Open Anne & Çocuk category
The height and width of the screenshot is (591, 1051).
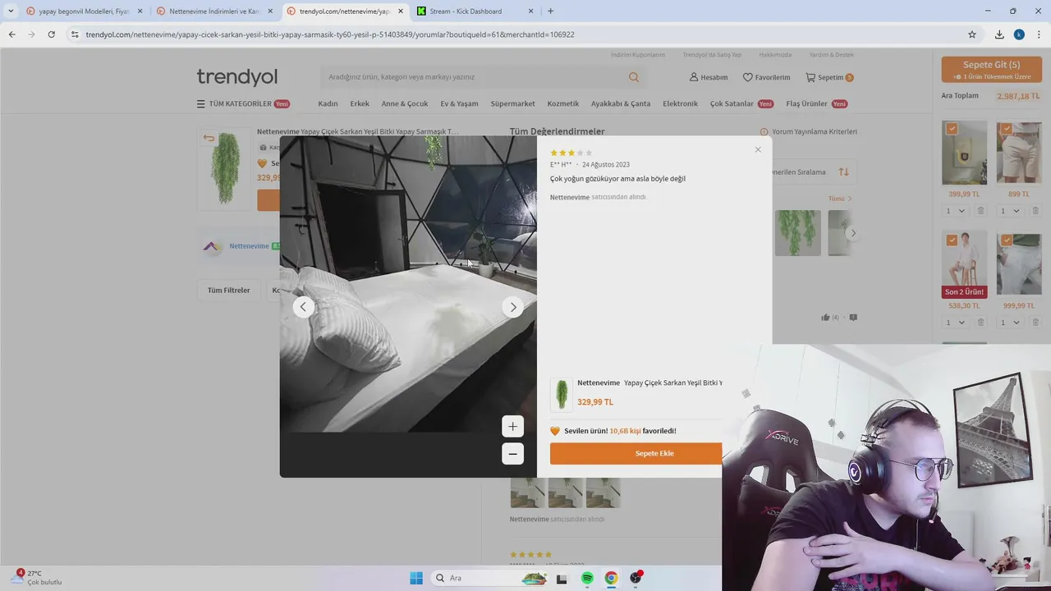[x=405, y=104]
